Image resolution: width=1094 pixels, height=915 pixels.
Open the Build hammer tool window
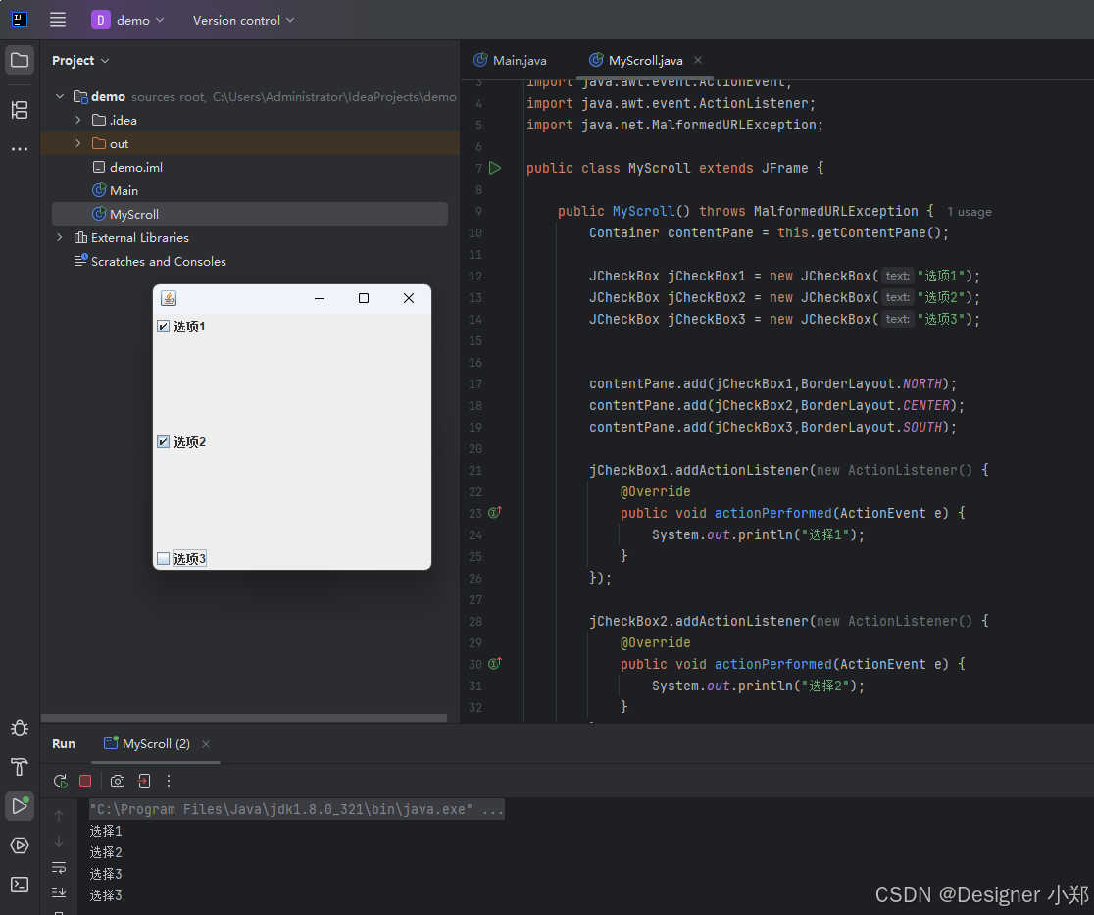click(20, 767)
